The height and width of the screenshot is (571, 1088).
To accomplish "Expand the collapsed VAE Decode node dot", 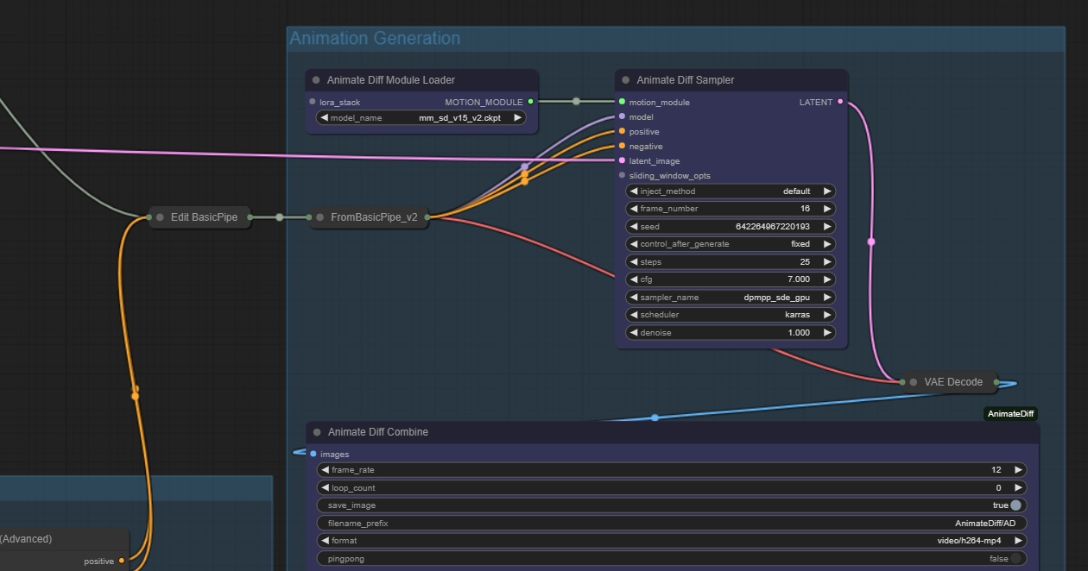I will click(914, 382).
